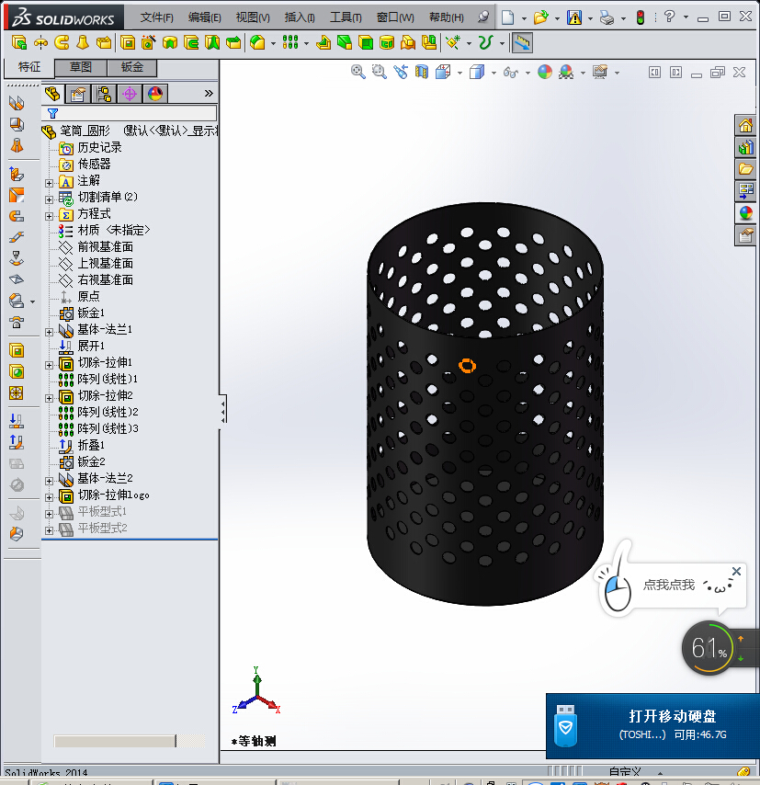Select the DimXpertManager crosshair tab icon
This screenshot has height=785, width=760.
130,94
